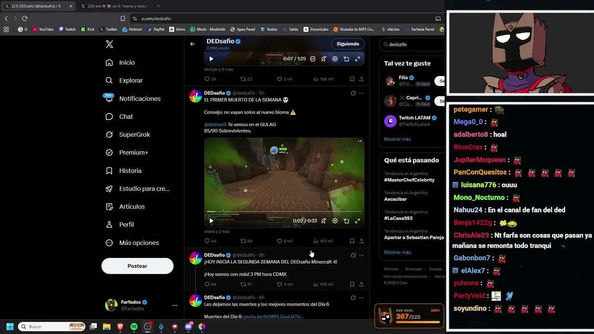
Task: Like the post with 2 mil likes
Action: (x=284, y=79)
